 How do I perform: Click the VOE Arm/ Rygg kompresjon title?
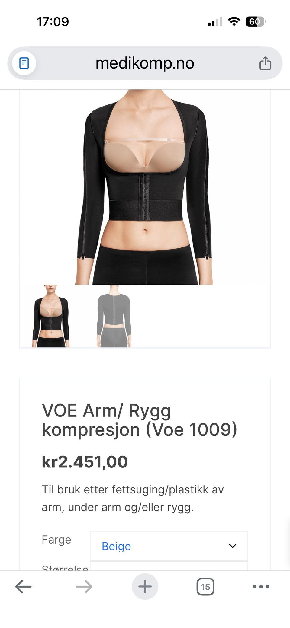[x=139, y=420]
